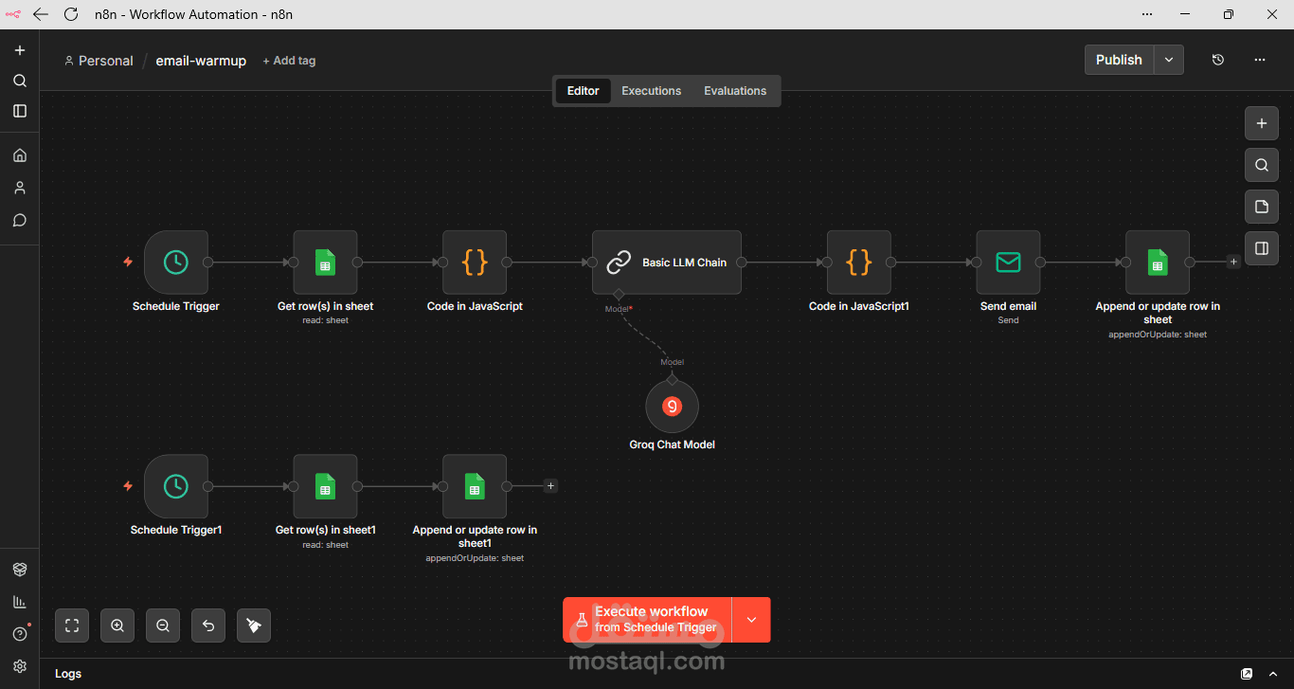Click the lightning icon beside Schedule Trigger
Screen dimensions: 1294x689
128,263
